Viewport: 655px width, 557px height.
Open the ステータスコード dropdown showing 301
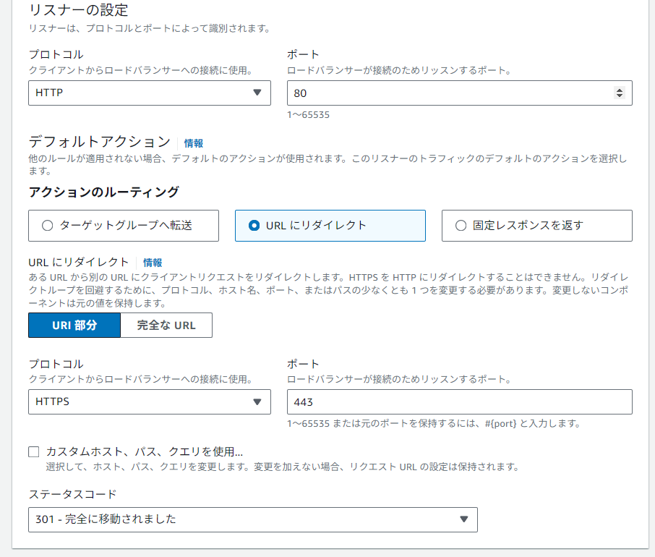tap(253, 520)
